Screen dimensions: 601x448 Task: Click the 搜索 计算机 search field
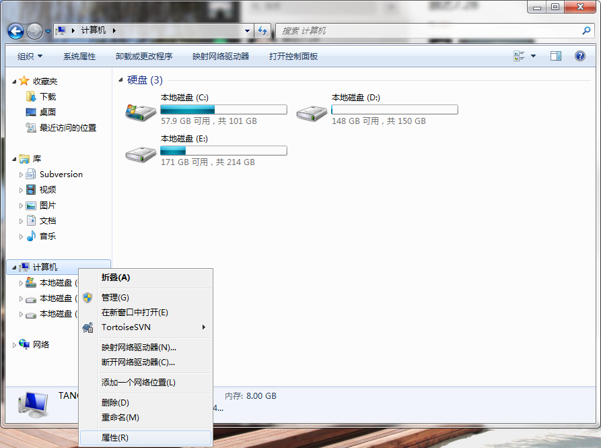pos(429,31)
